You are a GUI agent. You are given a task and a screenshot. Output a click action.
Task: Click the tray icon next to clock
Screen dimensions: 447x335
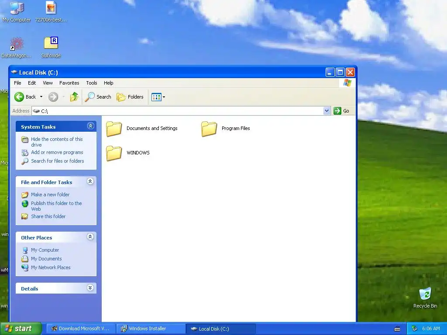(x=414, y=329)
